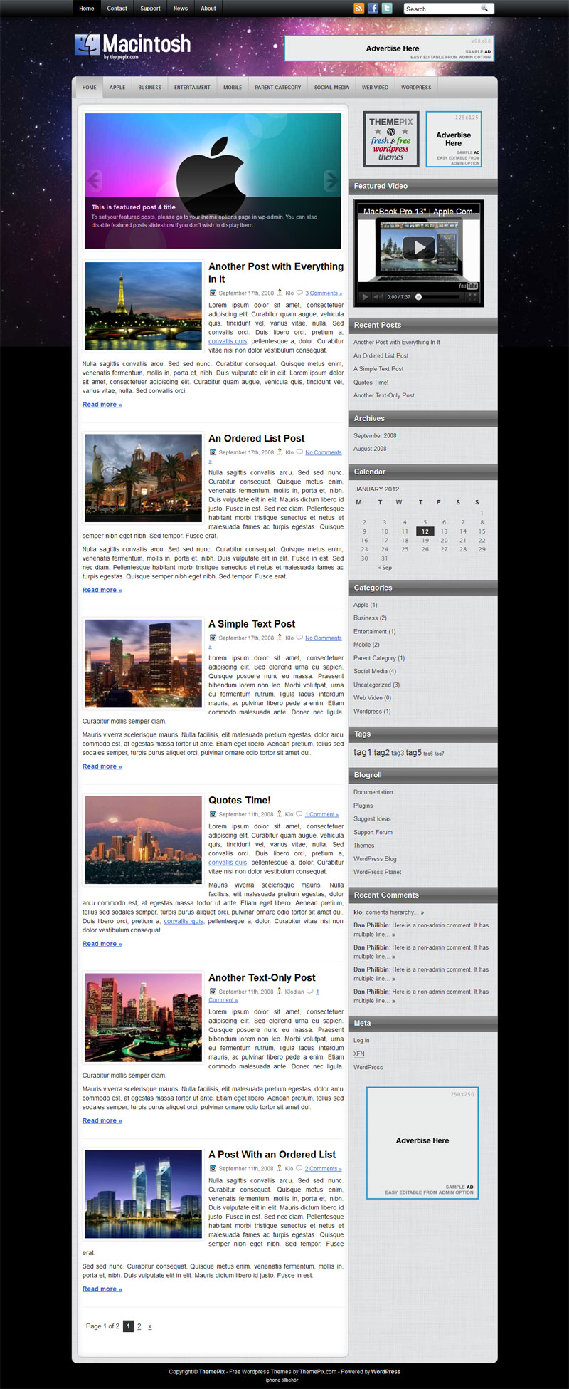Go to previous featured slide arrow
The width and height of the screenshot is (569, 1389).
[x=93, y=180]
